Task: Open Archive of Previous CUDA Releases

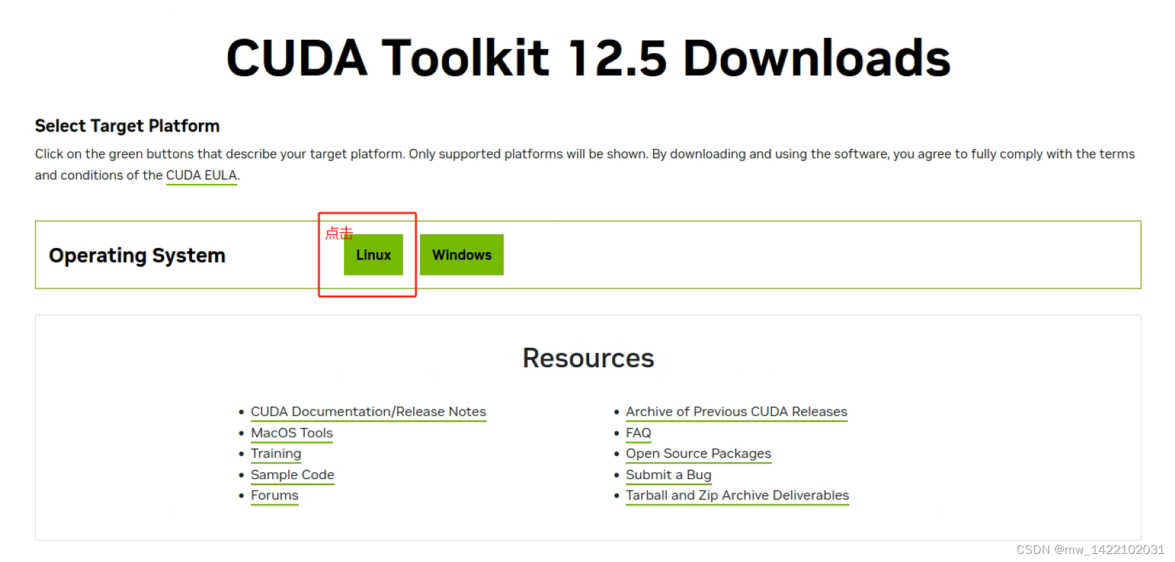Action: (736, 412)
